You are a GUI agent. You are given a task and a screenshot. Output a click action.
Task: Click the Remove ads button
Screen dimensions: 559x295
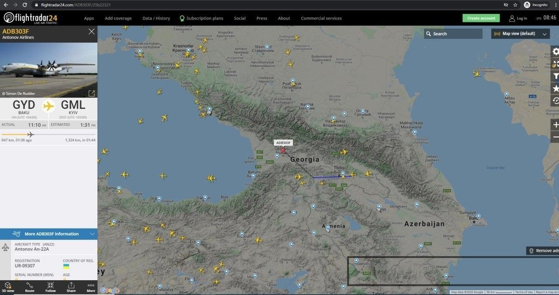[x=542, y=250]
